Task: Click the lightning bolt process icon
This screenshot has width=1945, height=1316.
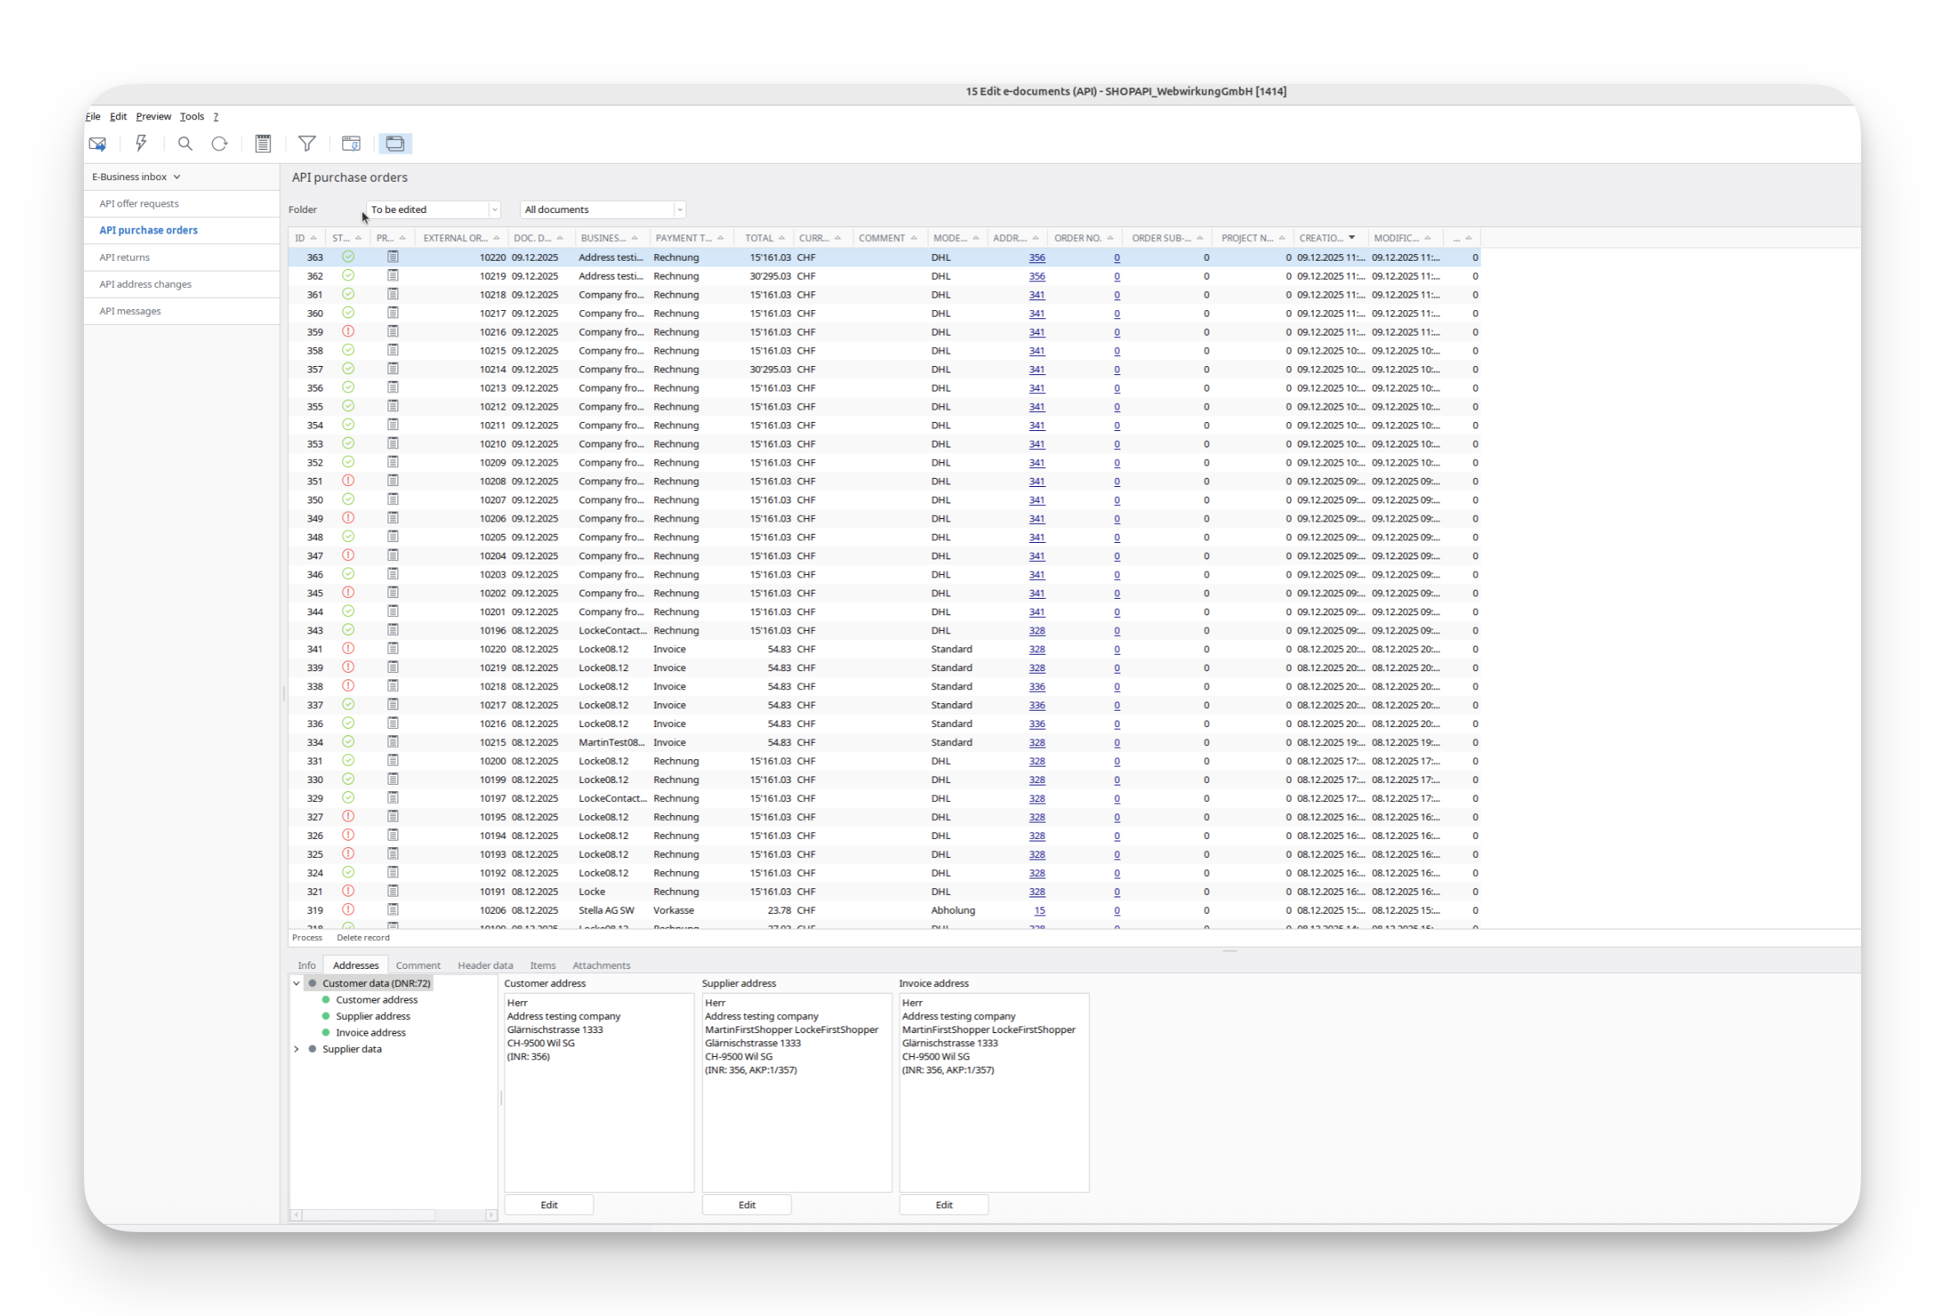Action: point(142,144)
